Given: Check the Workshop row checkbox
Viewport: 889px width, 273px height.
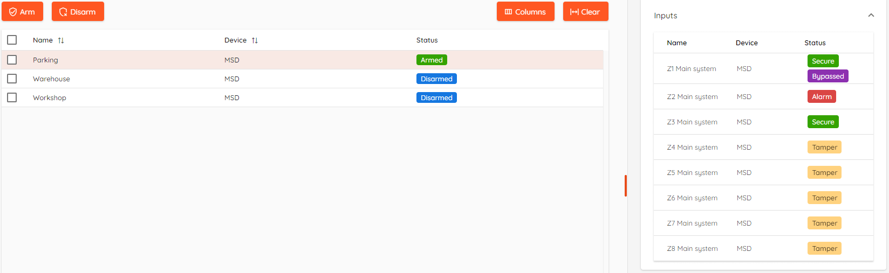Looking at the screenshot, I should (x=12, y=97).
